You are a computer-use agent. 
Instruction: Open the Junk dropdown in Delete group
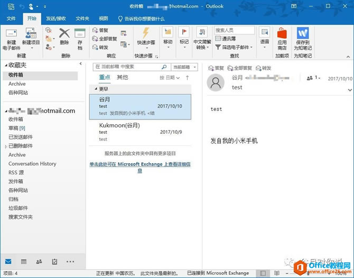pos(50,47)
